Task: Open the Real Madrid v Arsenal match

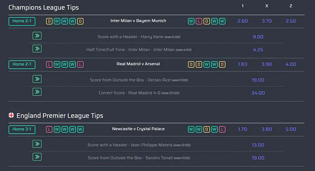Action: tap(138, 64)
